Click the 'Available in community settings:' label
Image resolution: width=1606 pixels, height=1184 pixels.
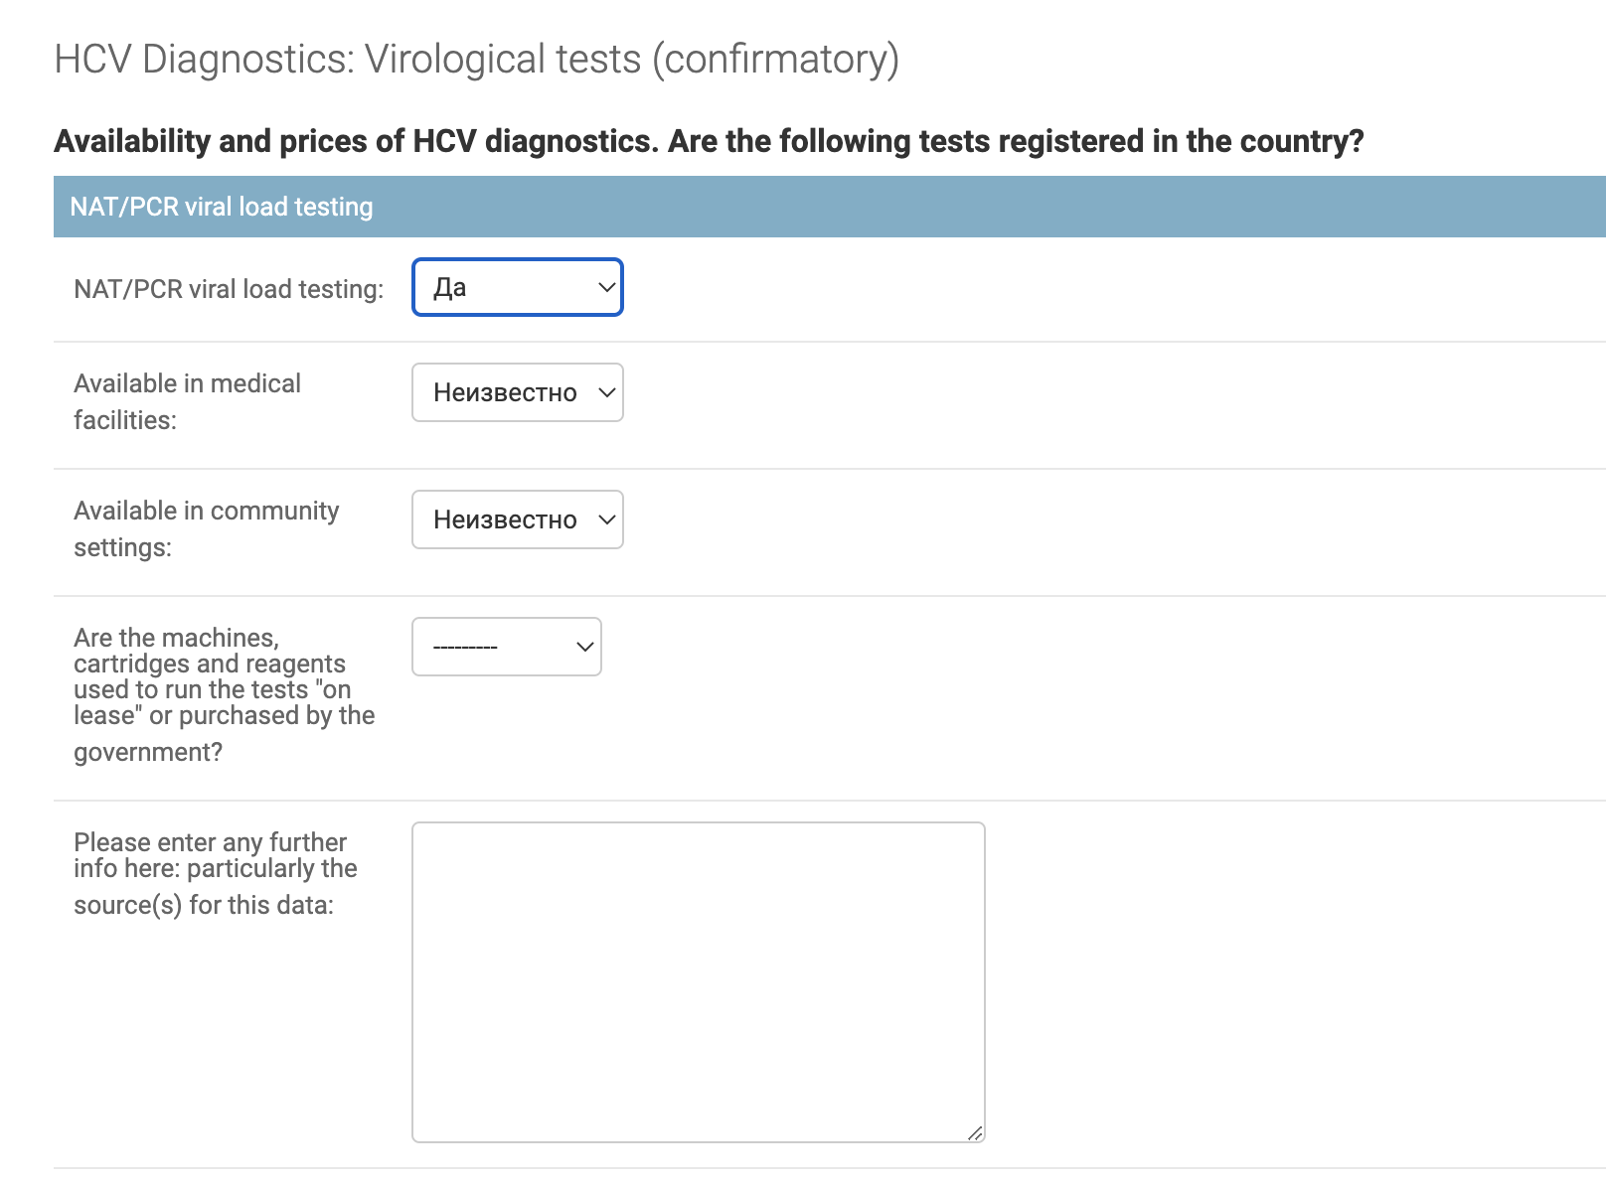206,528
